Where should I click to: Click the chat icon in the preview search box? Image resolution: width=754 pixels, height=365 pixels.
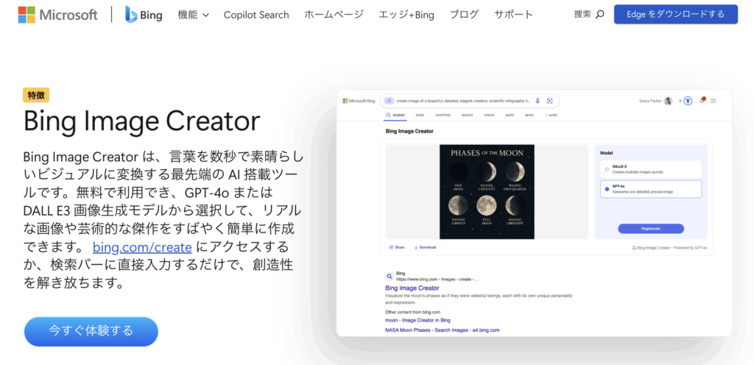point(389,101)
